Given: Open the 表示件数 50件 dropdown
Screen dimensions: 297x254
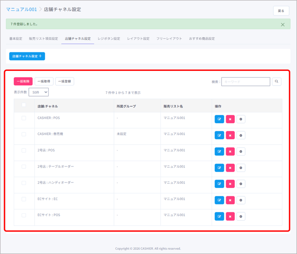Looking at the screenshot, I should 39,92.
